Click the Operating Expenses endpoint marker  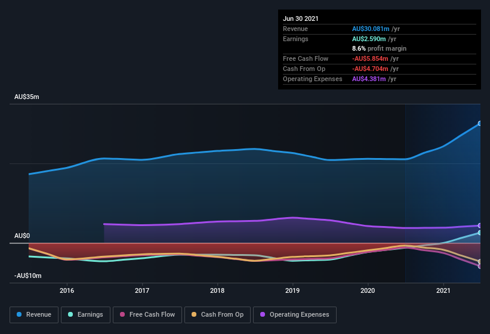tap(480, 225)
